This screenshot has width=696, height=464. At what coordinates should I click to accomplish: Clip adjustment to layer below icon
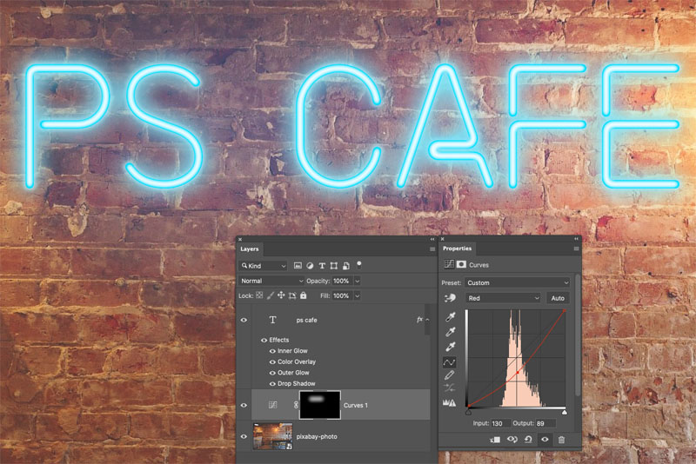click(495, 440)
